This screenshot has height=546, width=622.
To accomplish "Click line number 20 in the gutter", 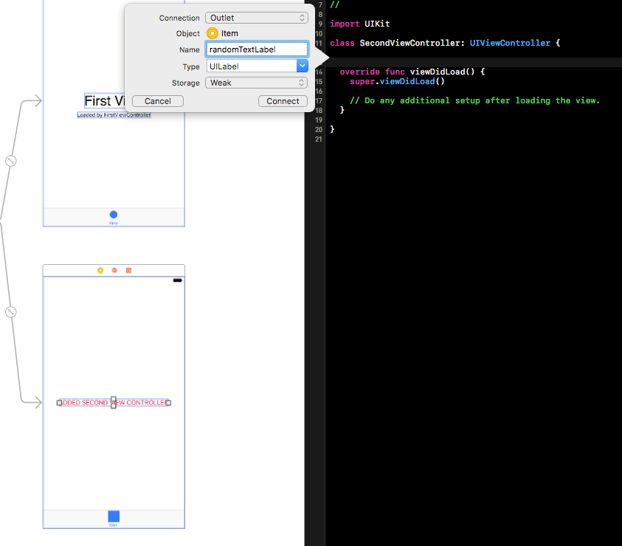I will coord(319,129).
